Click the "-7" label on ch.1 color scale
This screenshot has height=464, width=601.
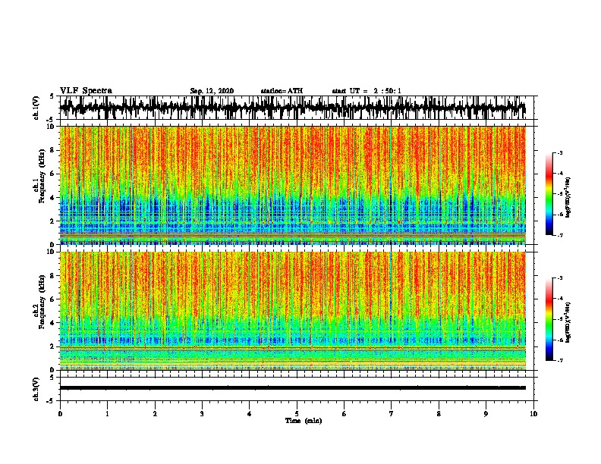(560, 235)
